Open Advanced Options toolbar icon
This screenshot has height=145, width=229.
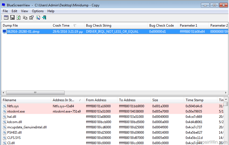tap(6, 17)
